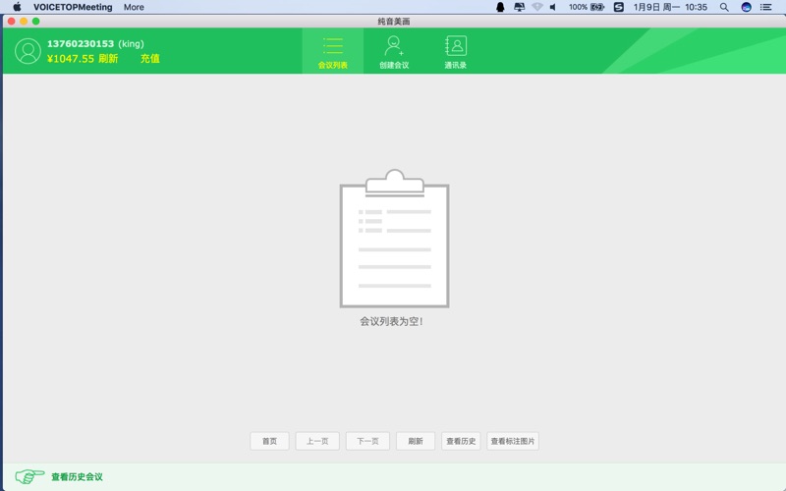Open the More menu in menu bar
The width and height of the screenshot is (786, 491).
click(x=134, y=7)
